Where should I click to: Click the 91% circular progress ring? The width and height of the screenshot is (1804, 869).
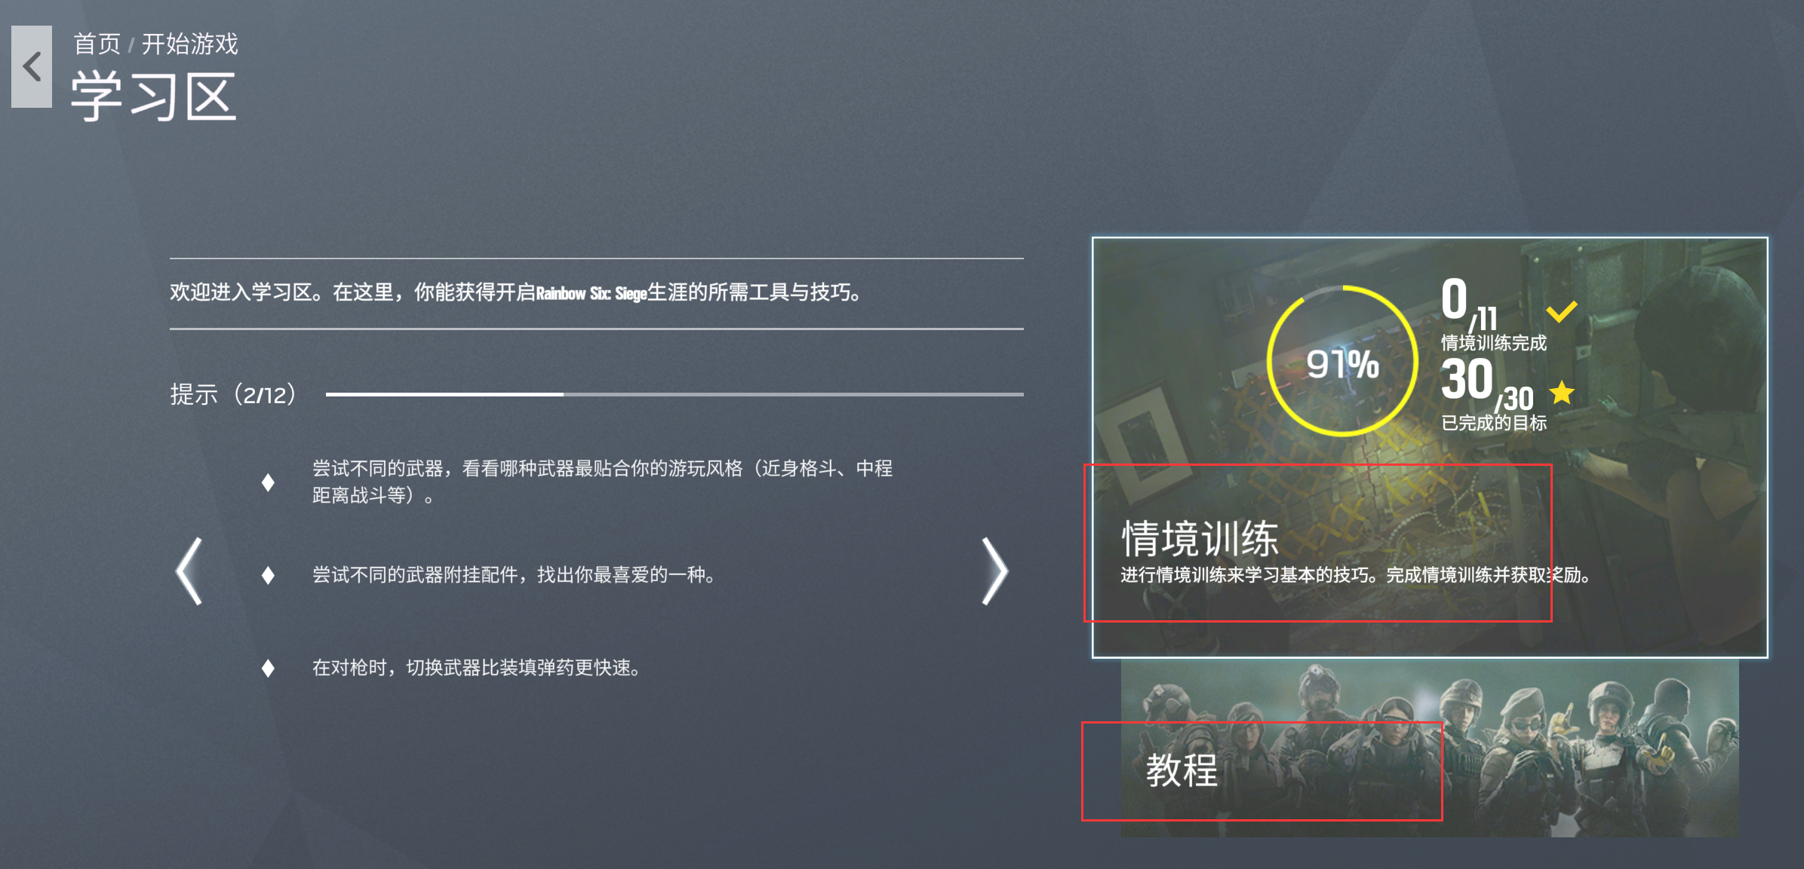(1342, 361)
